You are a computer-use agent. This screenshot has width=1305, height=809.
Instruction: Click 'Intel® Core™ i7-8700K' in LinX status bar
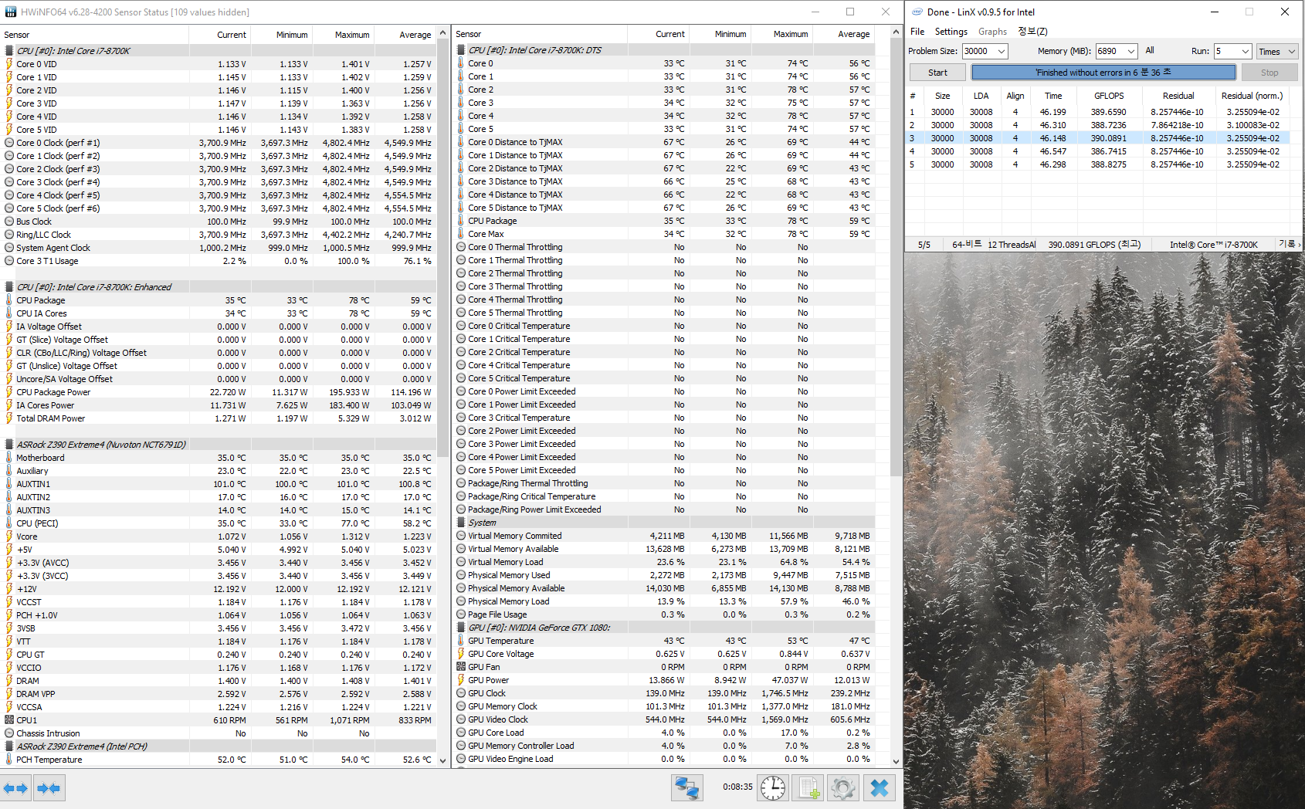pyautogui.click(x=1214, y=245)
